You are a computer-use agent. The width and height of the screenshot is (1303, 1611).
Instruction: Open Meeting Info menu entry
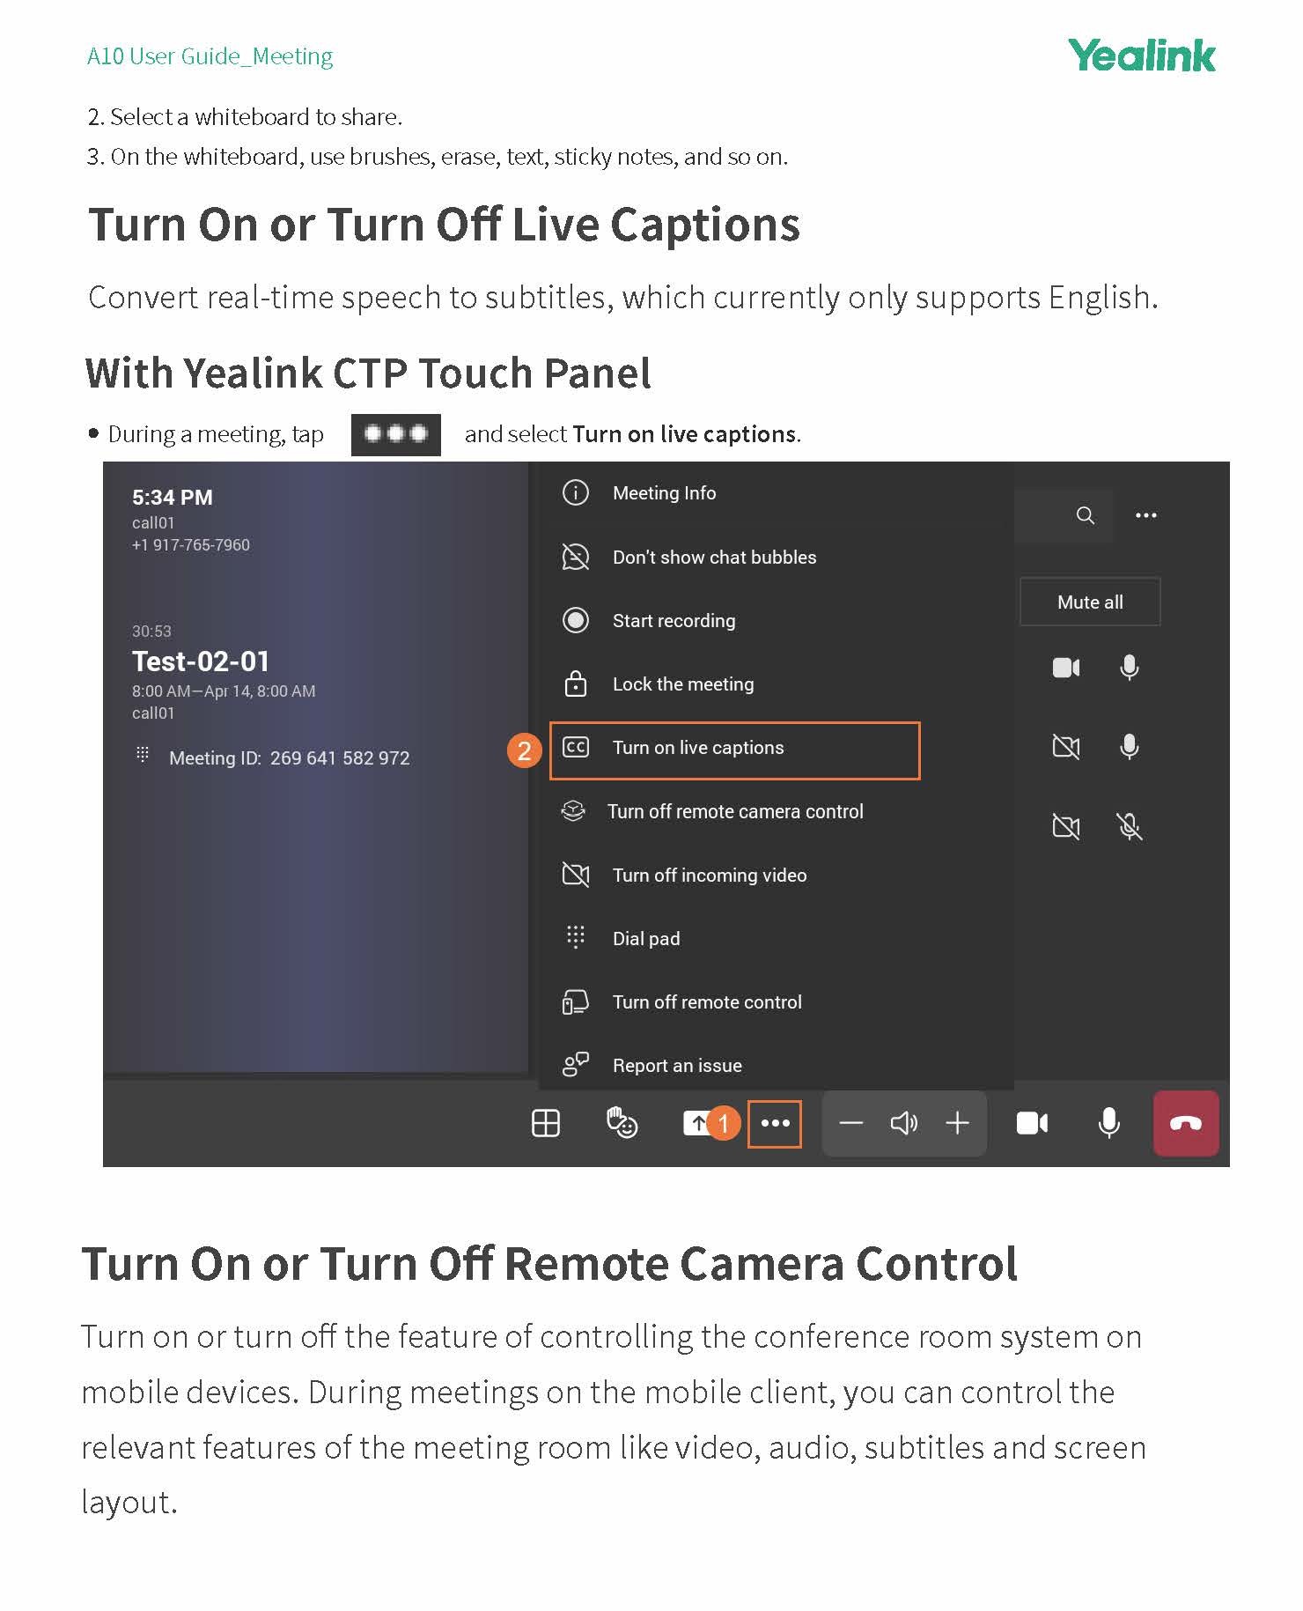664,493
